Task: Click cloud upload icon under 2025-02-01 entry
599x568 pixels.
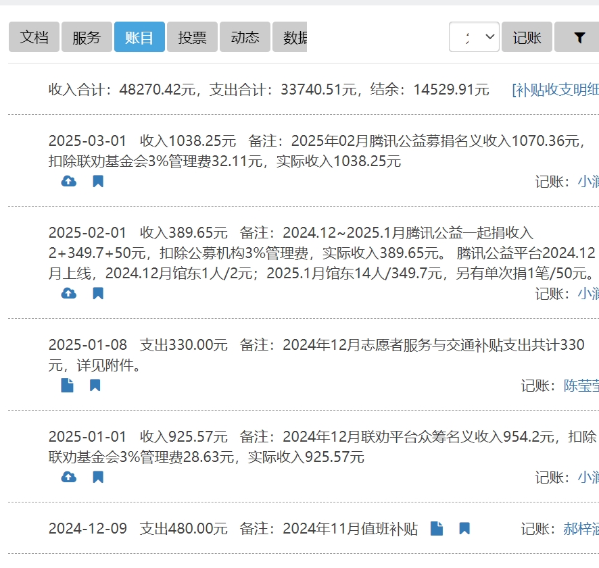Action: (68, 293)
